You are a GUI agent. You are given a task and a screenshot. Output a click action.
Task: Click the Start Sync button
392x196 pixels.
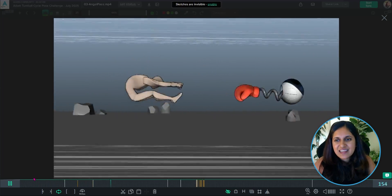click(369, 4)
